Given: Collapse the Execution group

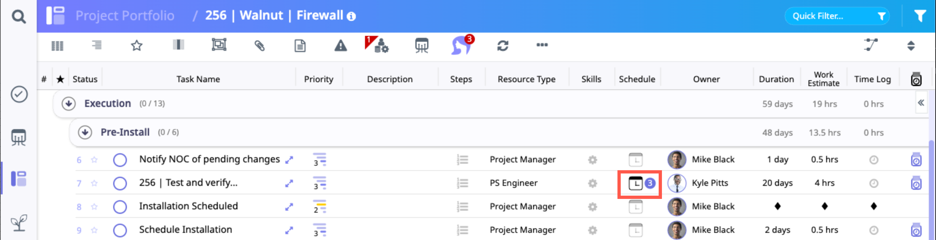Looking at the screenshot, I should (x=68, y=104).
